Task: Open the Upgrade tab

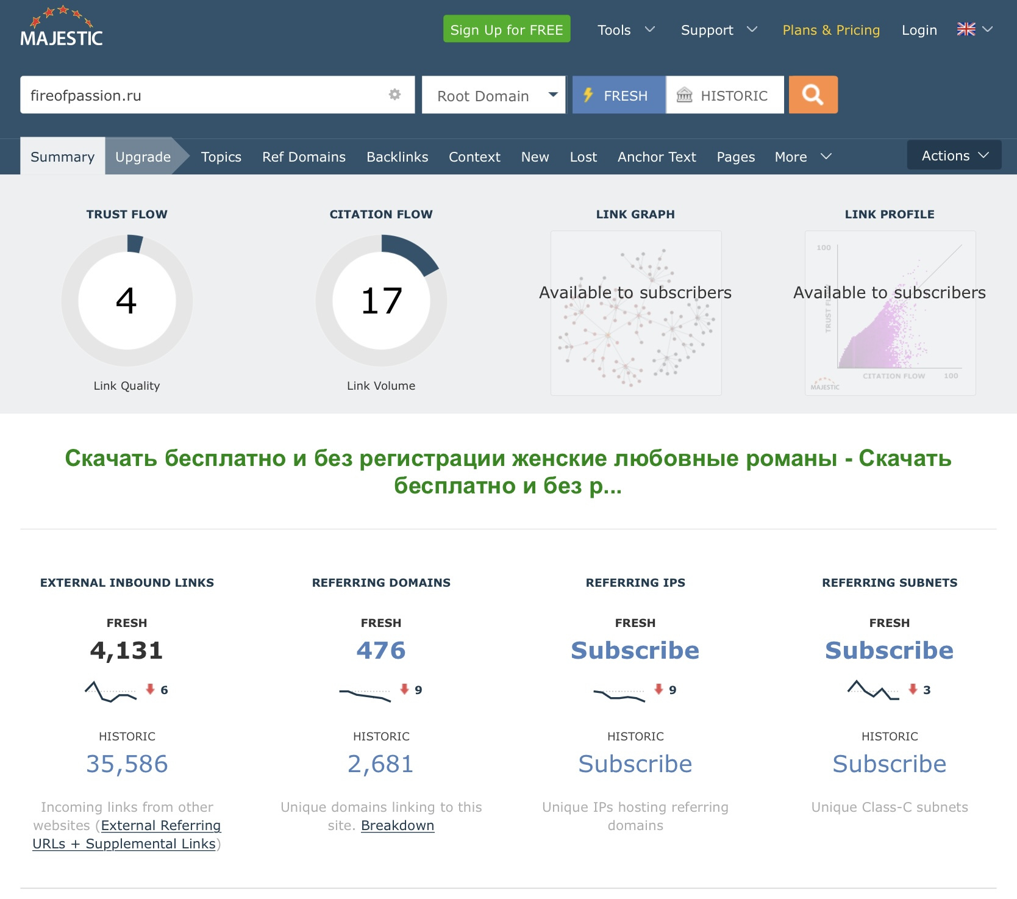Action: click(143, 157)
